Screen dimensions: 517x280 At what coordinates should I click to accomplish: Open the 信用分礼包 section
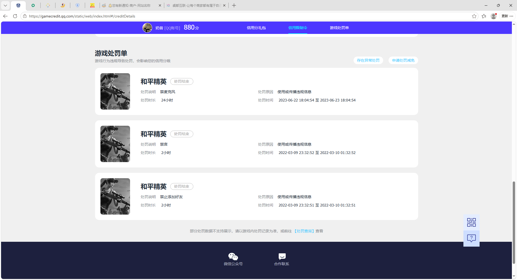256,28
